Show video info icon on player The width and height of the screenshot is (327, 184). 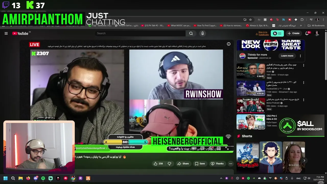click(229, 44)
